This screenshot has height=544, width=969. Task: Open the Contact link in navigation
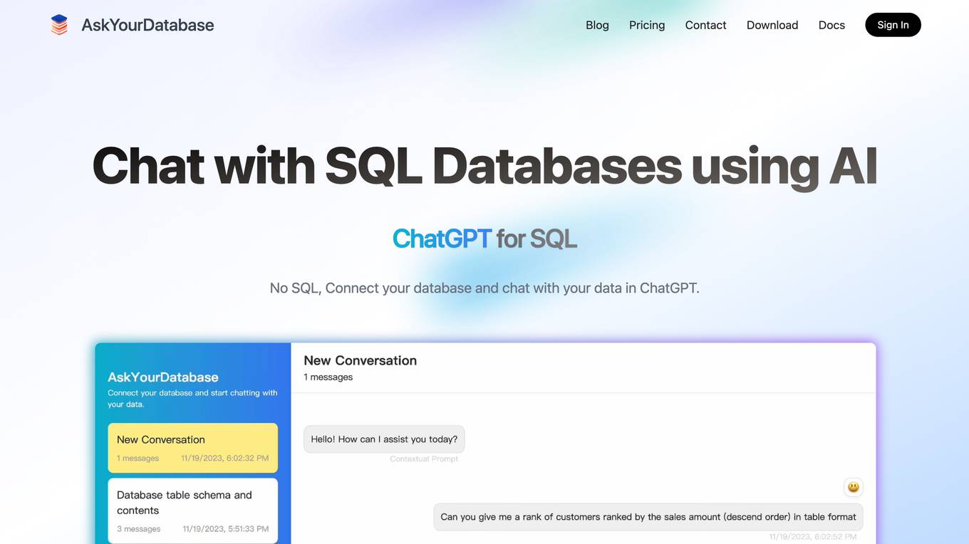click(705, 25)
